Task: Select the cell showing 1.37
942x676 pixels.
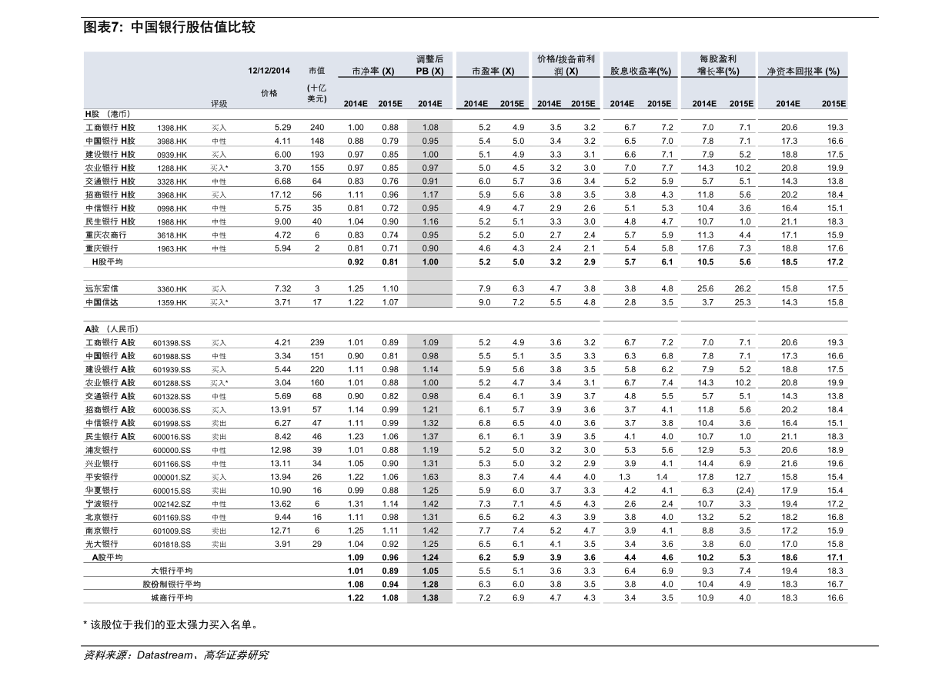Action: (430, 436)
